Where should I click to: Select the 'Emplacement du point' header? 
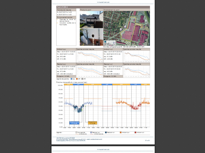(127, 10)
